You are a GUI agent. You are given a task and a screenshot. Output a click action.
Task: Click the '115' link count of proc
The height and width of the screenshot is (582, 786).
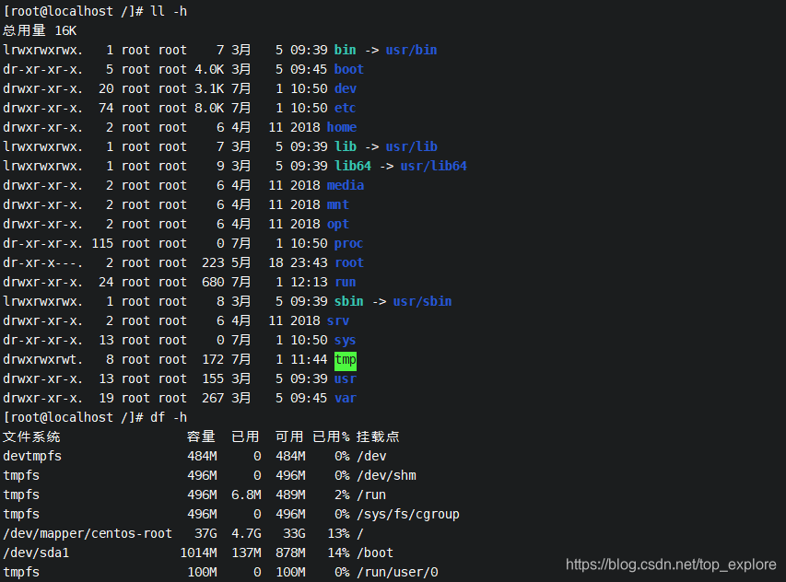point(102,243)
